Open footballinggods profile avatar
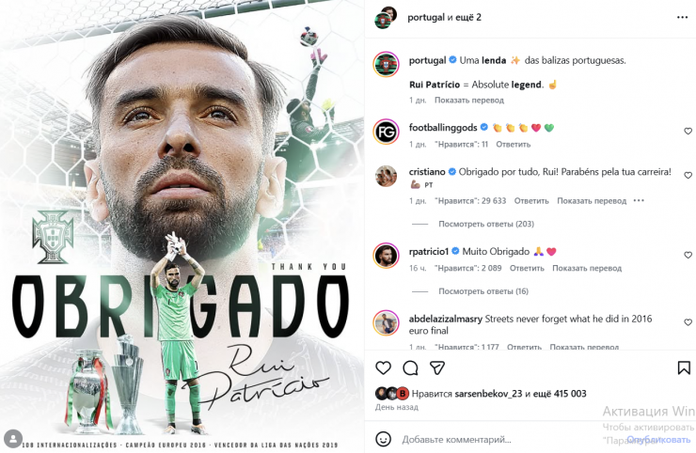This screenshot has width=696, height=453. (386, 132)
